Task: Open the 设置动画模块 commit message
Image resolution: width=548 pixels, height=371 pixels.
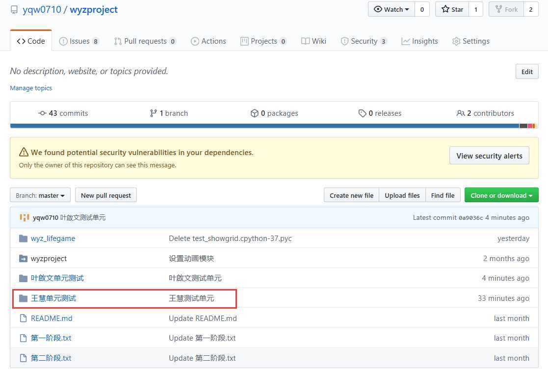Action: [191, 259]
